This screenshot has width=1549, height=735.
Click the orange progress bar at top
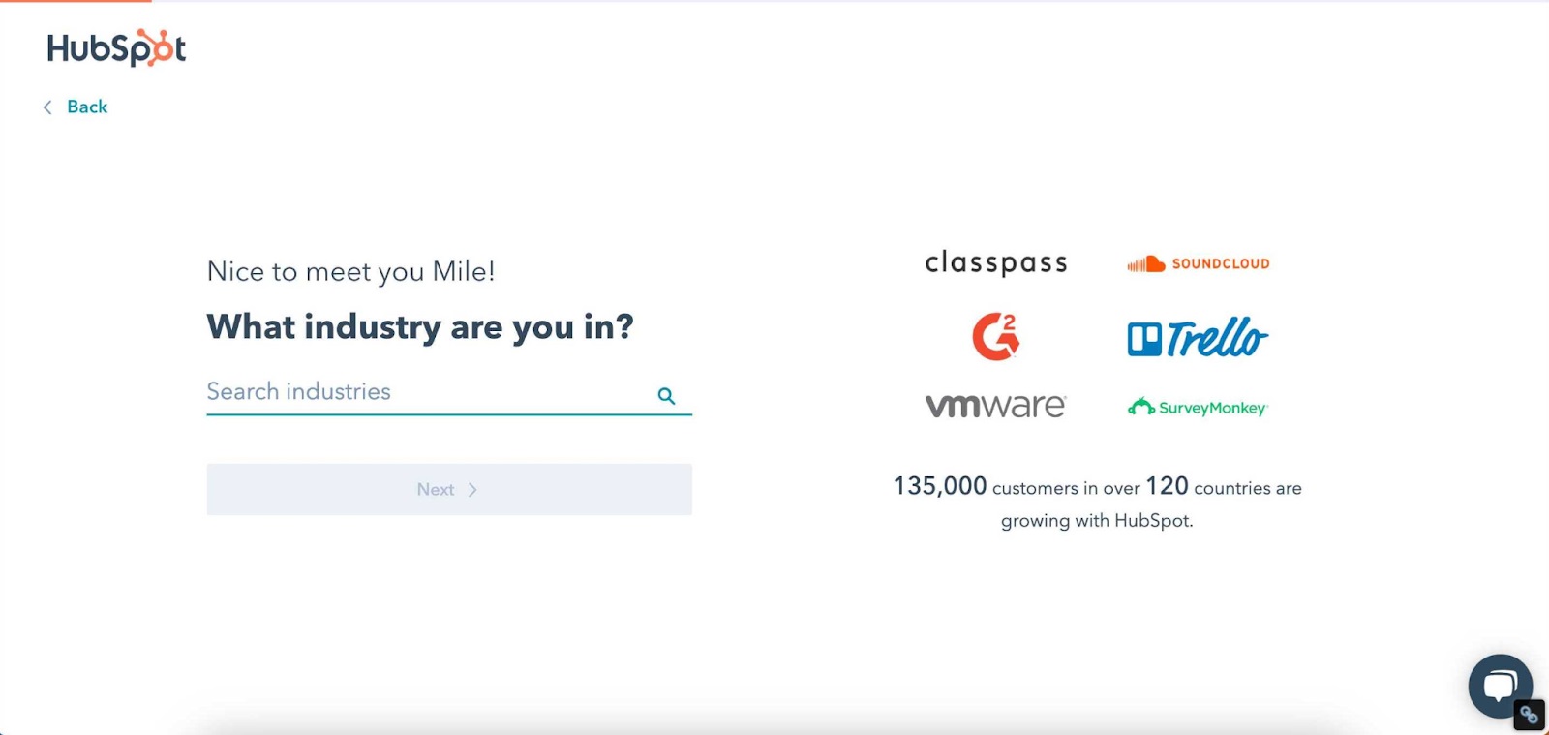click(76, 1)
